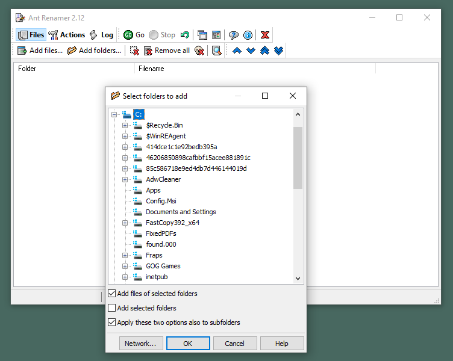Click the Filename column header
This screenshot has width=453, height=361.
tap(255, 69)
